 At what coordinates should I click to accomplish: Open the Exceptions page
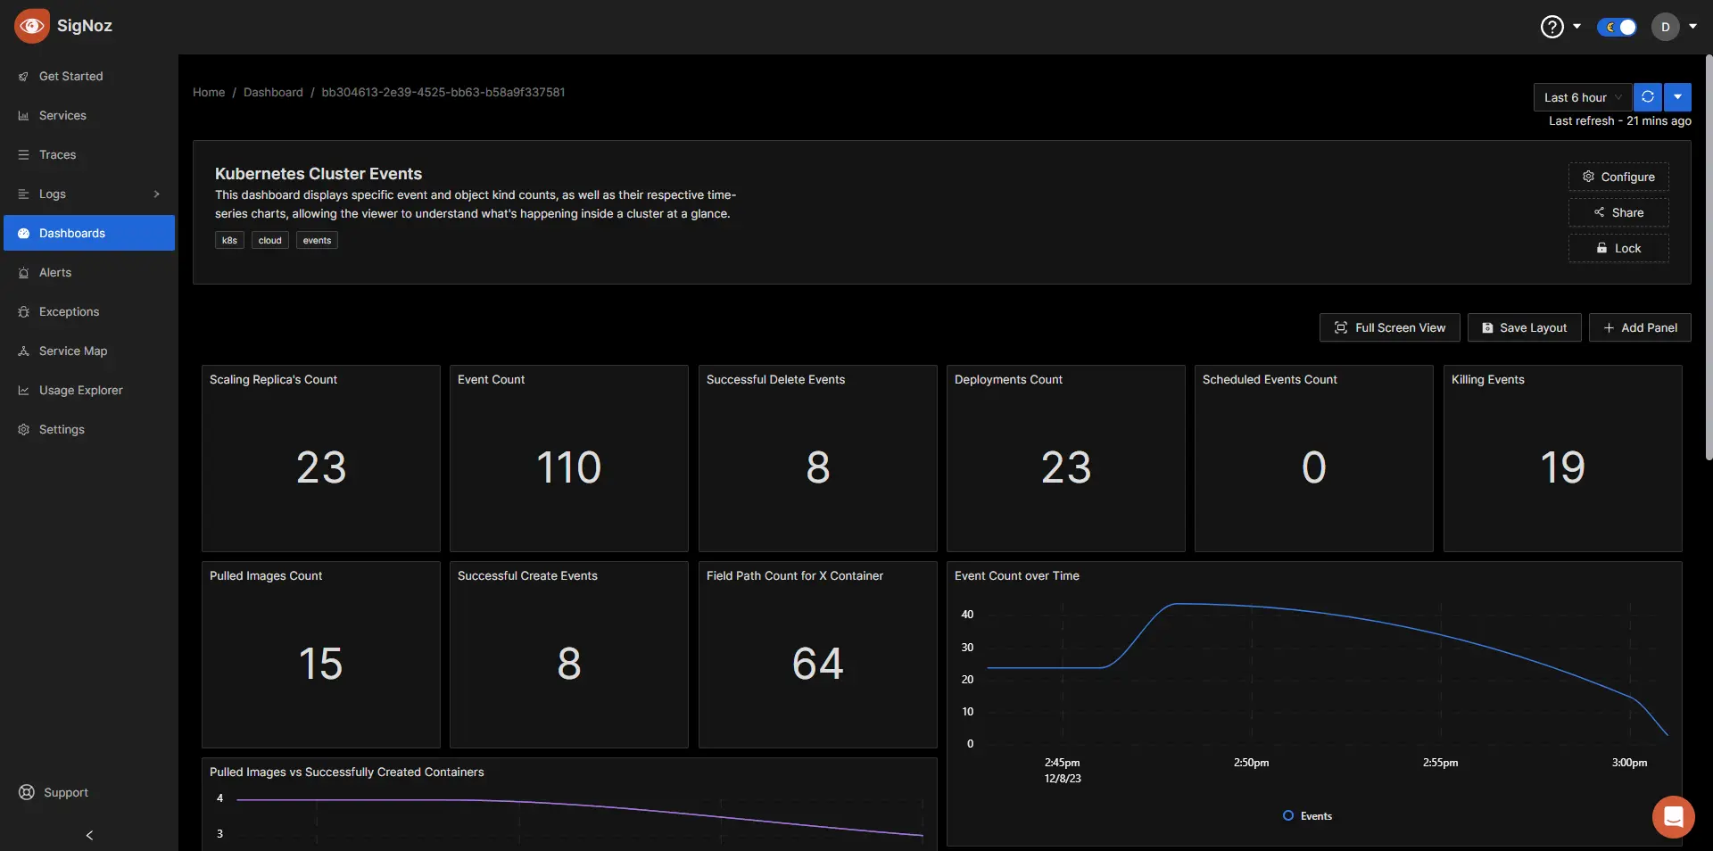click(x=89, y=311)
